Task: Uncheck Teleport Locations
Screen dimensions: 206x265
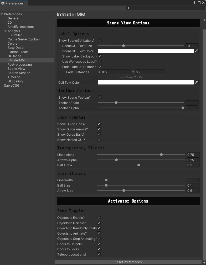Action: click(99, 254)
